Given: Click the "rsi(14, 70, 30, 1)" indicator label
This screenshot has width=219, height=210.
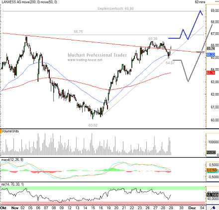Looking at the screenshot, I should (12, 184).
